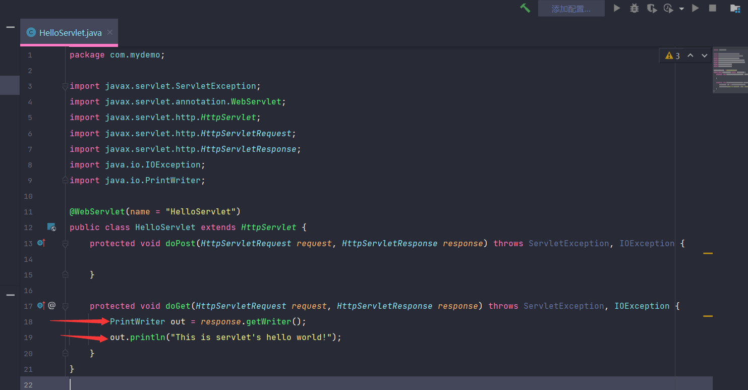
Task: Click the HelloServlet class name on line 12
Action: [x=165, y=228]
